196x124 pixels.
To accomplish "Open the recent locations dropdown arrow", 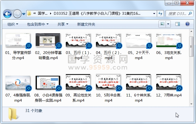I will pyautogui.click(x=24, y=14).
